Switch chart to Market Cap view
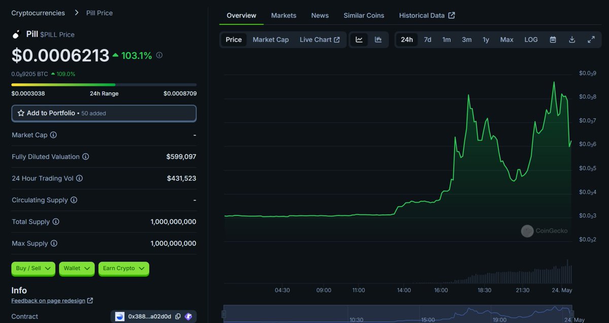The height and width of the screenshot is (323, 609). click(270, 40)
